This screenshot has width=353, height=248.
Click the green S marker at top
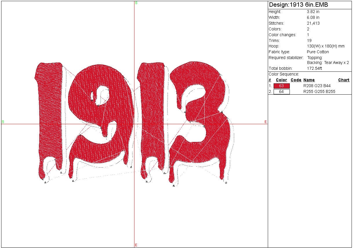pyautogui.click(x=136, y=3)
